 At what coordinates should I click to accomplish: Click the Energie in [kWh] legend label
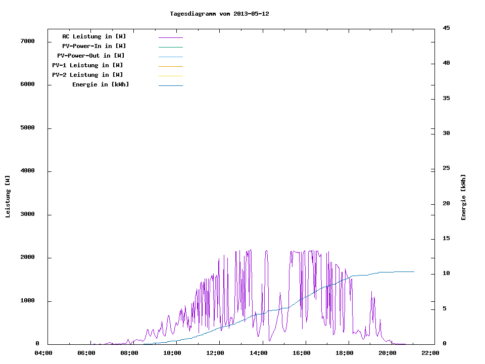coord(101,84)
